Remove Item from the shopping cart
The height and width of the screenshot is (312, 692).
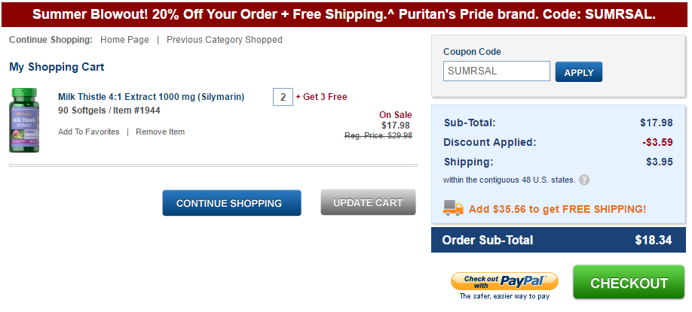[161, 132]
